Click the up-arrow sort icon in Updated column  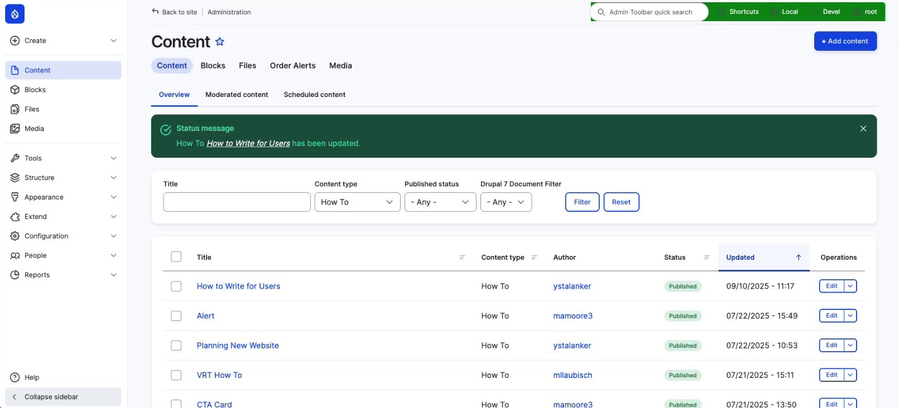[x=799, y=258]
